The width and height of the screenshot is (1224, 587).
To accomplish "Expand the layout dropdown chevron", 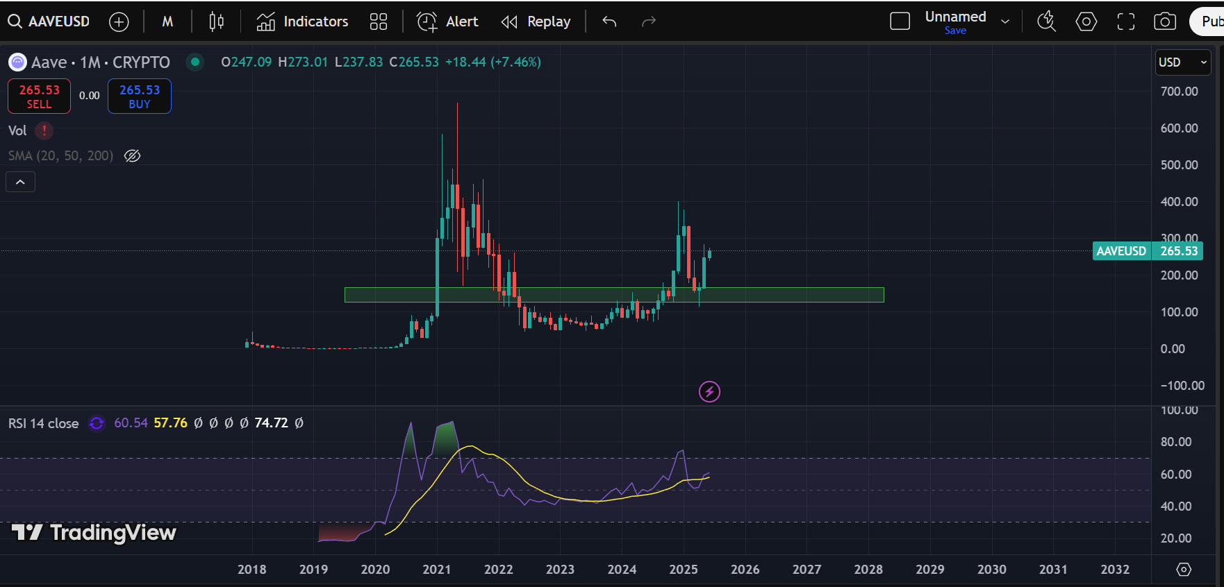I will point(1005,22).
